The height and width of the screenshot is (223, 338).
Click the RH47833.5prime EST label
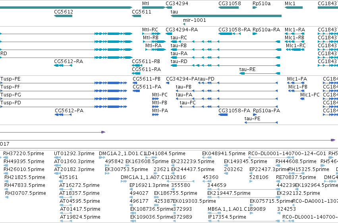25,186
